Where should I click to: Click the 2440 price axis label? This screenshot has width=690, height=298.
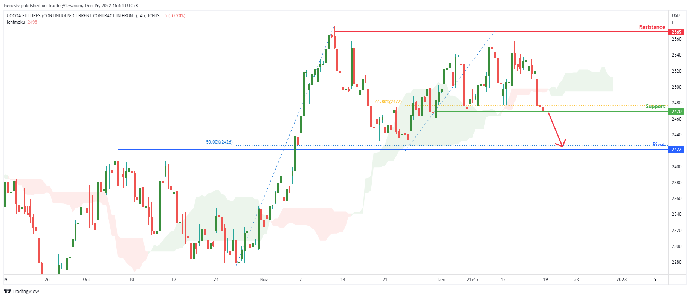[x=676, y=135]
